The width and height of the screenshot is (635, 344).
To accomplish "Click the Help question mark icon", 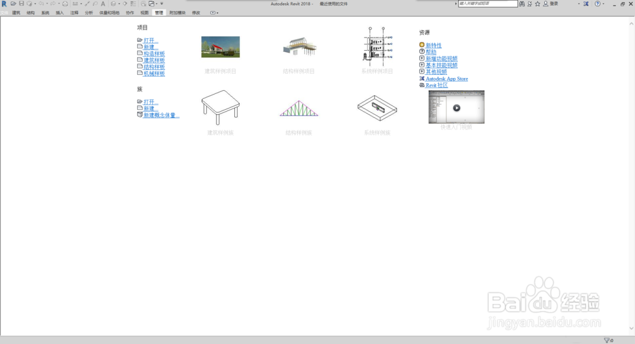I will click(x=598, y=4).
